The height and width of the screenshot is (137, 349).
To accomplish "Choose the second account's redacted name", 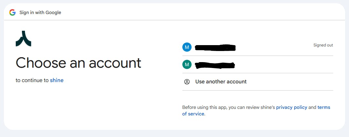I will [215, 65].
